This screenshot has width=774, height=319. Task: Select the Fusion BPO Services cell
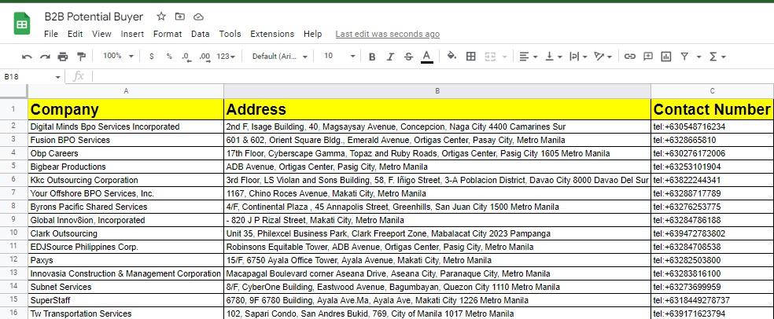click(126, 140)
